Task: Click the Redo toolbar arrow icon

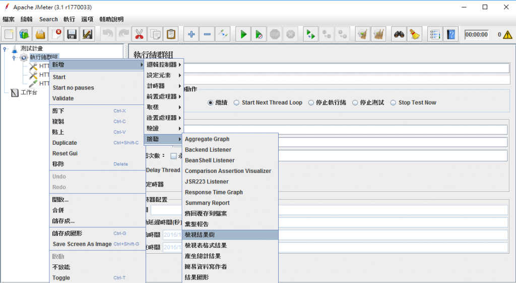Action: 123,34
